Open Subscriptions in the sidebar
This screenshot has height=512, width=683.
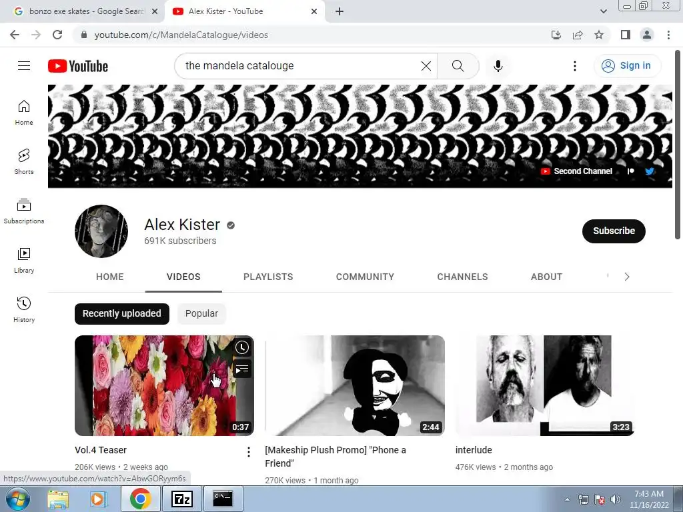24,211
